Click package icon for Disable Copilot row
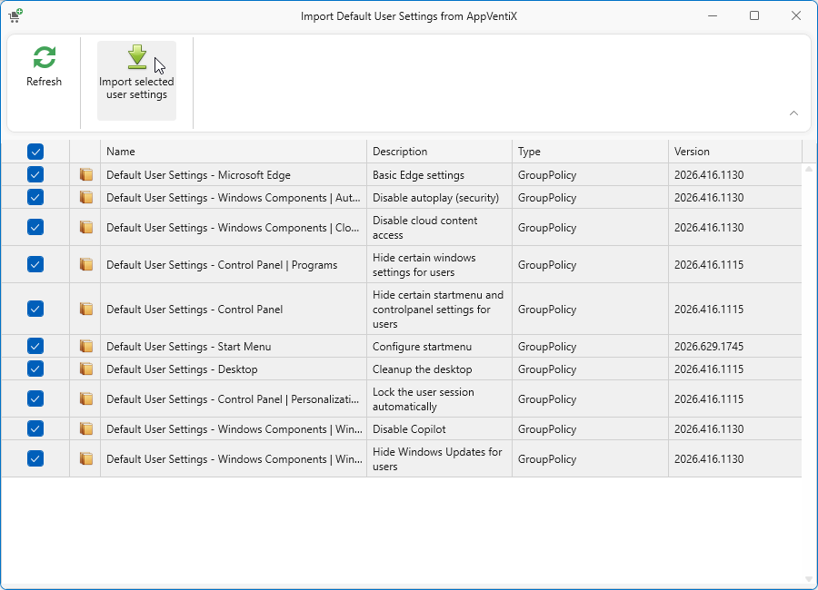The width and height of the screenshot is (818, 590). [86, 429]
